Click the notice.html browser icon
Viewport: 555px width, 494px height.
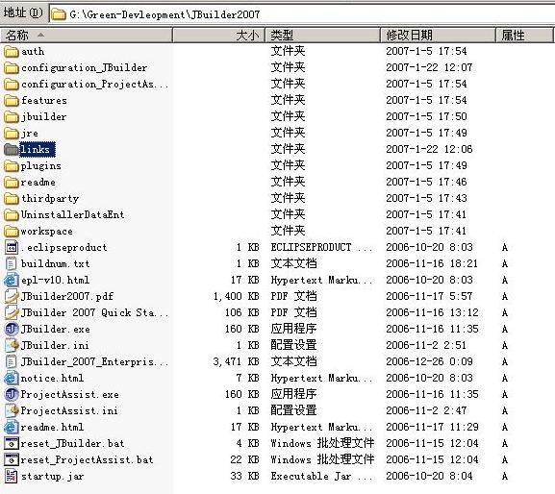[x=12, y=379]
